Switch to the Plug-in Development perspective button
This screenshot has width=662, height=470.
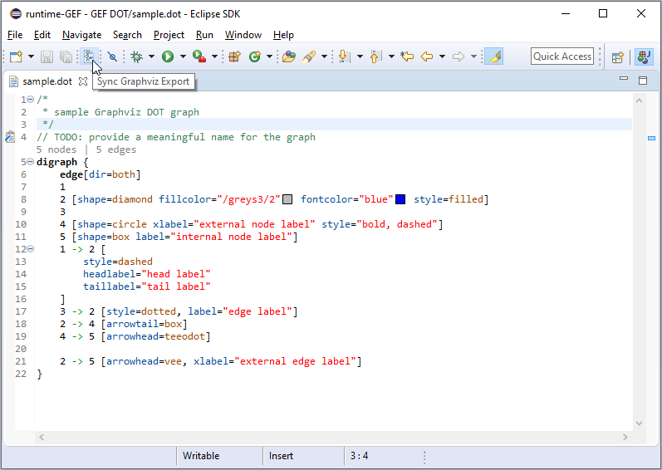tap(643, 56)
